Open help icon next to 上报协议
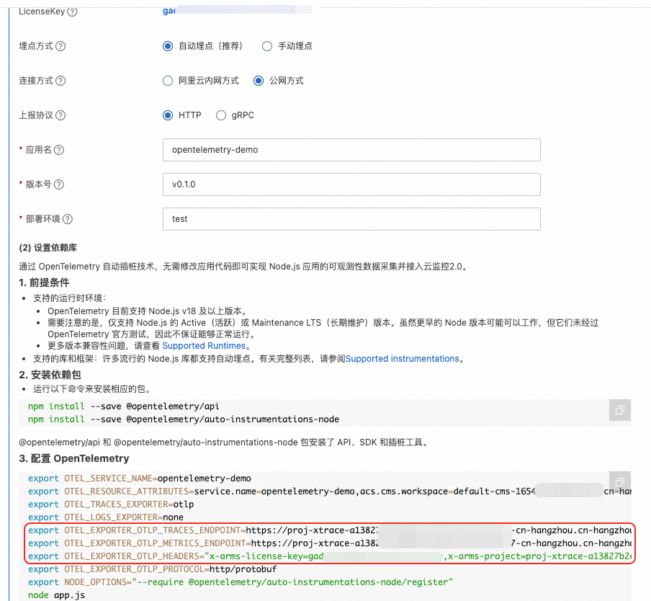 pyautogui.click(x=60, y=115)
